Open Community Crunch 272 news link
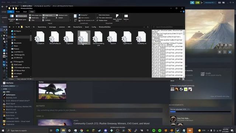Image resolution: width=236 pixels, height=133 pixels. (x=111, y=123)
